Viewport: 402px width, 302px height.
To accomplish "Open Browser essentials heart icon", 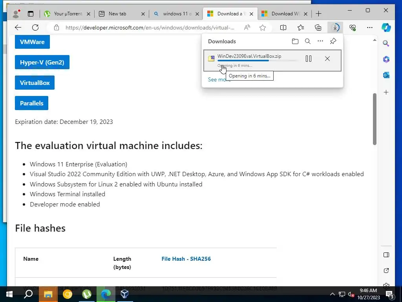I will [x=353, y=28].
